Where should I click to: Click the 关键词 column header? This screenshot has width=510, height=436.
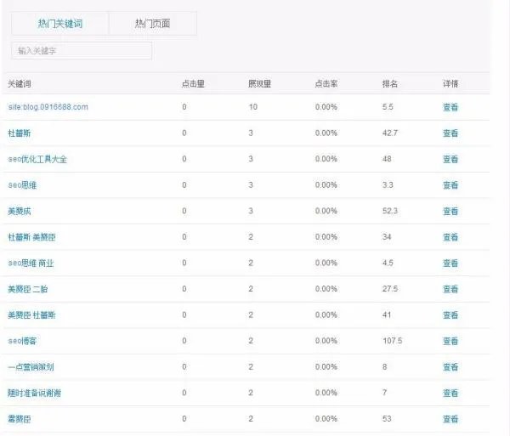pyautogui.click(x=20, y=84)
